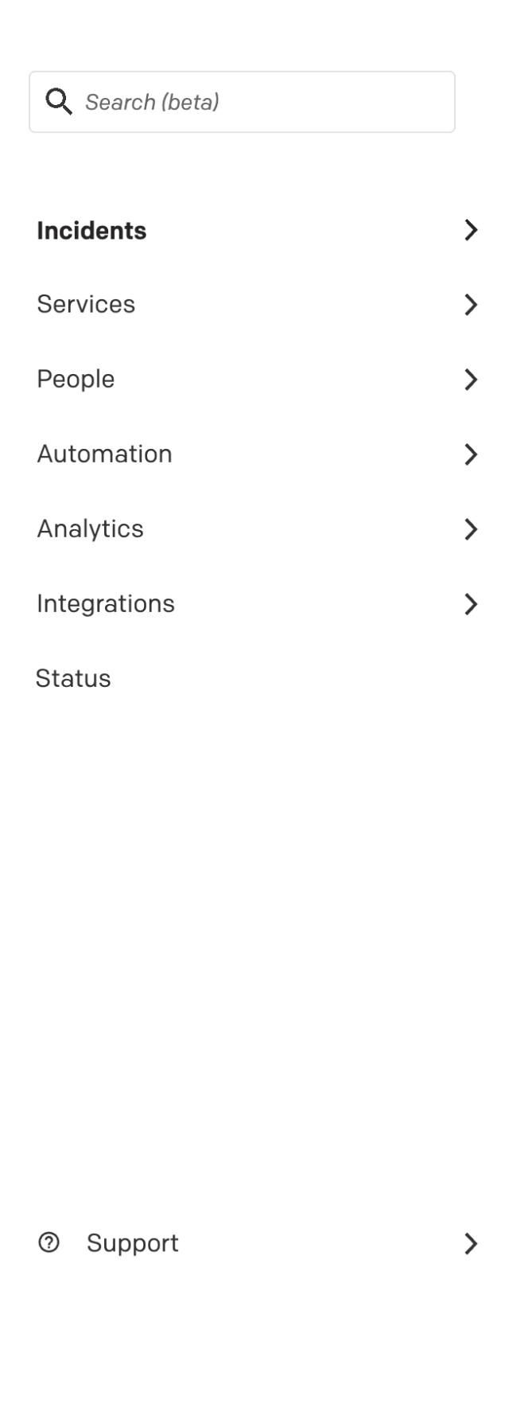This screenshot has width=505, height=1404.
Task: Open the Automation menu entry
Action: 104,454
